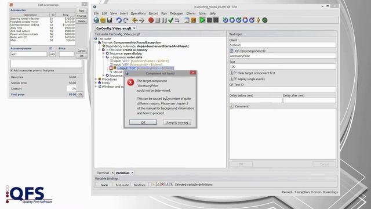Click the QF-Test component ID field
This screenshot has height=209, width=371.
coord(282,56)
